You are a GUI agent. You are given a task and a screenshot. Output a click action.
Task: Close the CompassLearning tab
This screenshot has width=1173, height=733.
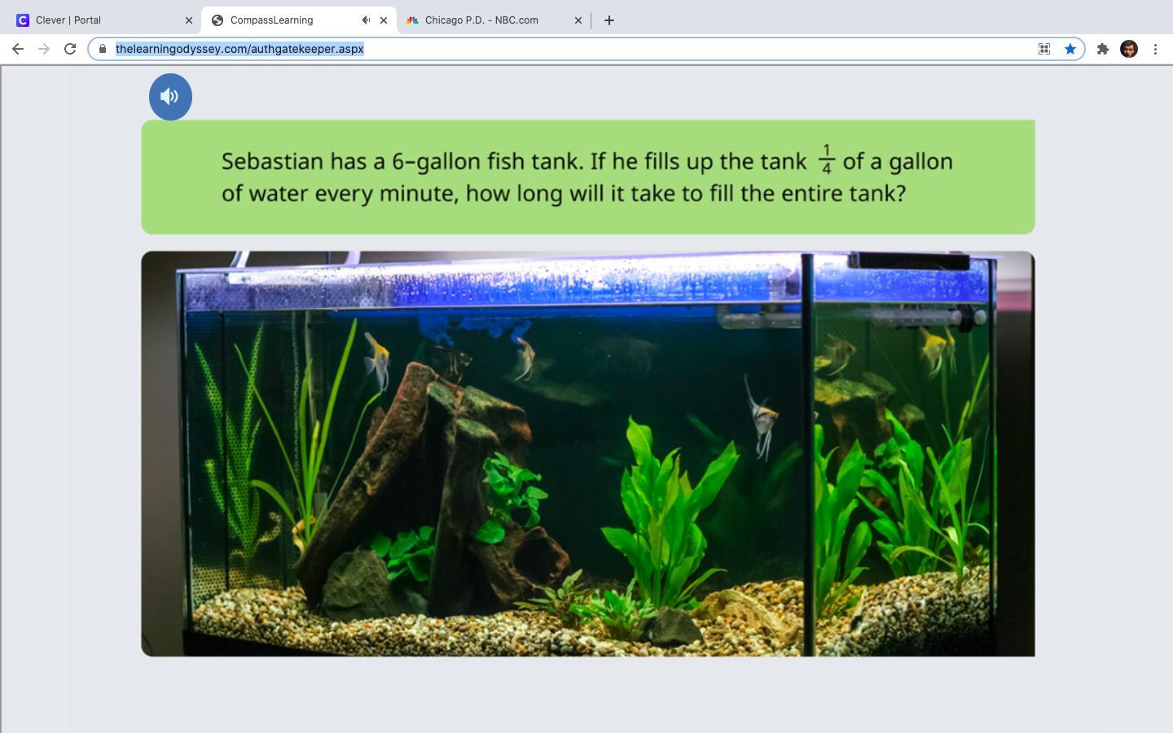[x=384, y=20]
